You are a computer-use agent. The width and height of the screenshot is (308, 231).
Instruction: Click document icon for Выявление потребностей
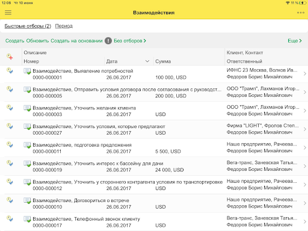tap(27, 71)
